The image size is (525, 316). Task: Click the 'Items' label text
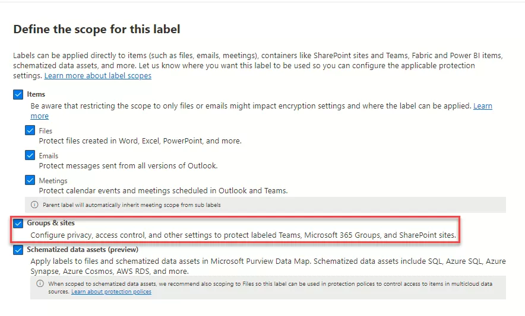(36, 94)
